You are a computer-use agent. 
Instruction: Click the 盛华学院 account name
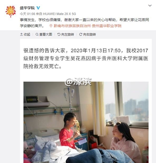tap(27, 8)
